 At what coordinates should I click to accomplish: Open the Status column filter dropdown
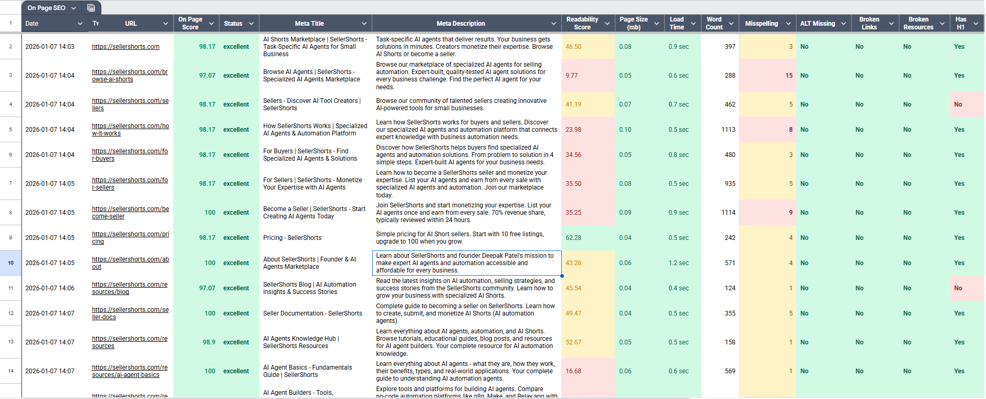pyautogui.click(x=251, y=24)
